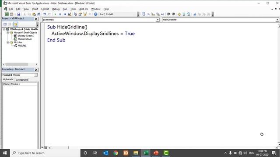The width and height of the screenshot is (280, 157).
Task: Open the Add-Ins menu
Action: pos(84,9)
